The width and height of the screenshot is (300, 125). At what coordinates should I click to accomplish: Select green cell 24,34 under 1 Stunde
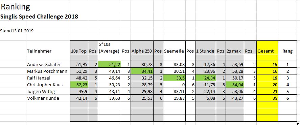coord(206,78)
